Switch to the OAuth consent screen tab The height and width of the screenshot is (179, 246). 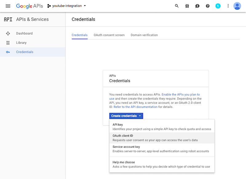pyautogui.click(x=109, y=35)
